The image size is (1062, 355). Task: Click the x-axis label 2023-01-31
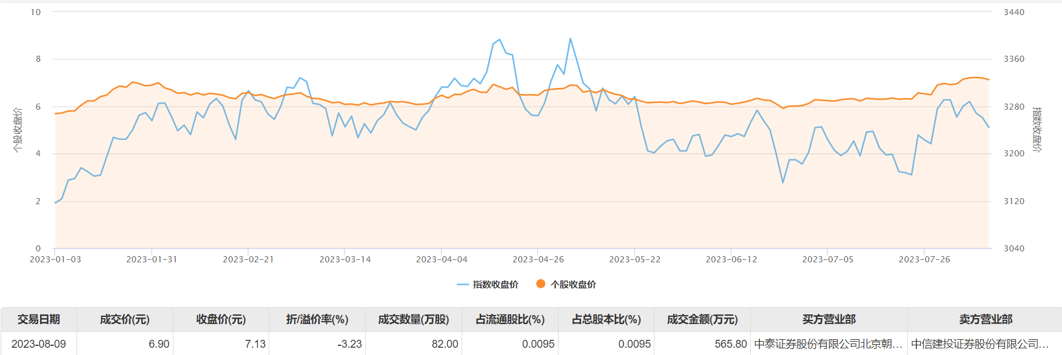click(x=152, y=259)
